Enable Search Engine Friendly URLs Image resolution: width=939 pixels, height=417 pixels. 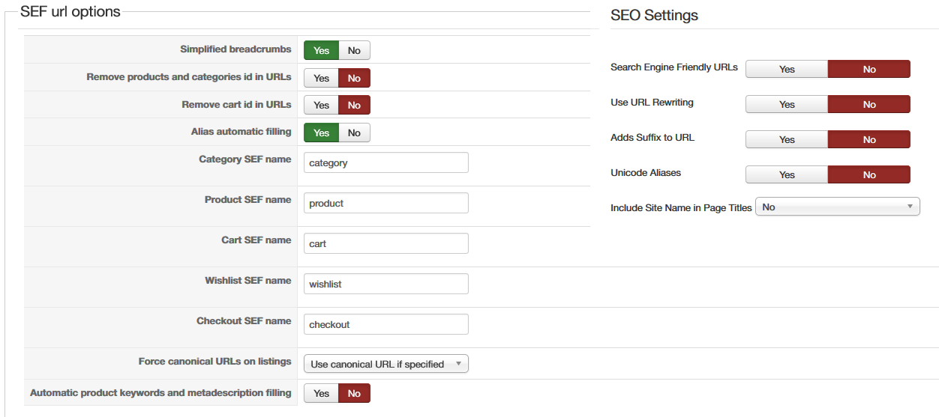(x=786, y=69)
